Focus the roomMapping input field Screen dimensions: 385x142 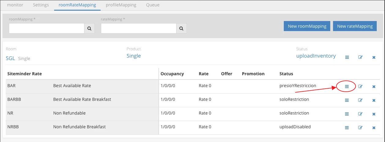[x=46, y=28]
